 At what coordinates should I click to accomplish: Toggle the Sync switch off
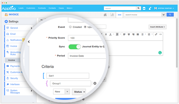coord(74,47)
